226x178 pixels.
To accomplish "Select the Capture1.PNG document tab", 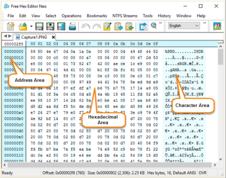I will (x=34, y=37).
